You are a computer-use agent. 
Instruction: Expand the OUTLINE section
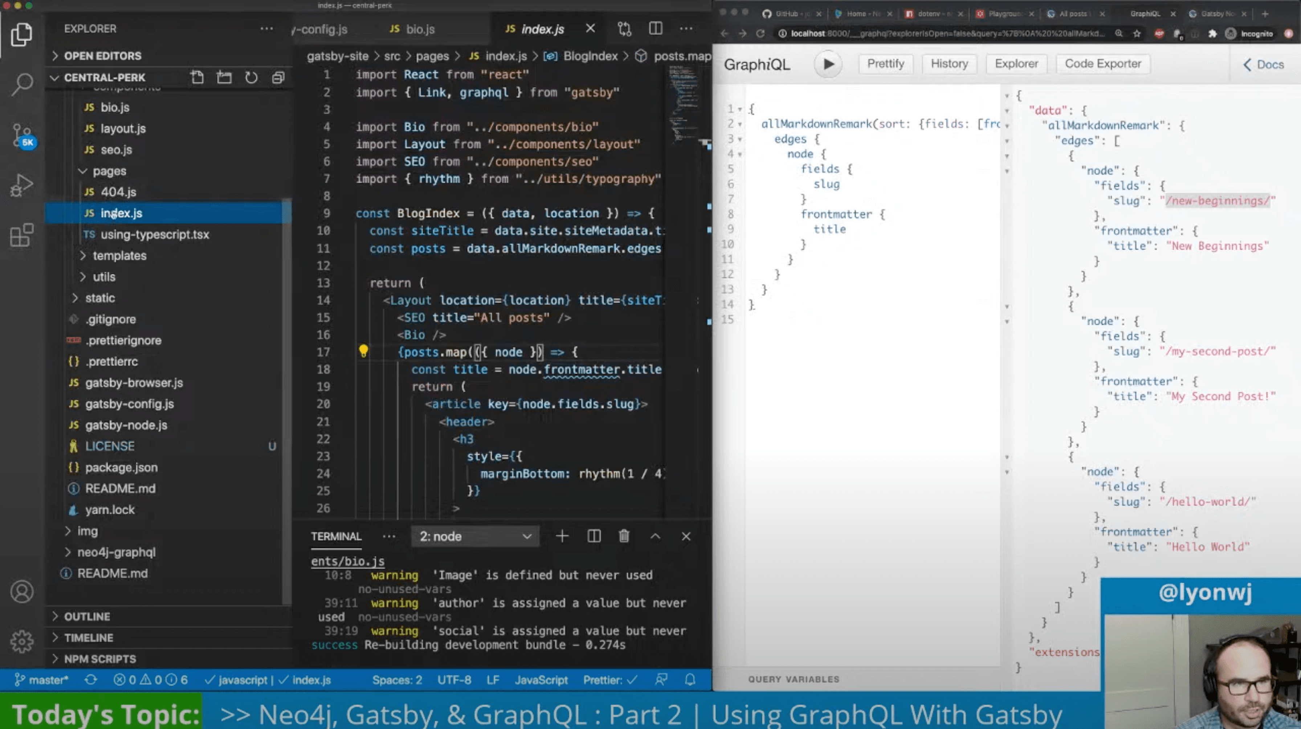tap(87, 617)
